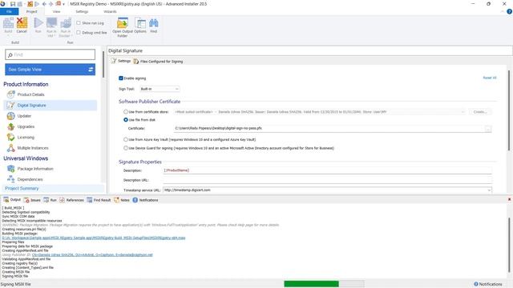Click the Run play icon
Screen dimensions: 513x288
[x=38, y=25]
